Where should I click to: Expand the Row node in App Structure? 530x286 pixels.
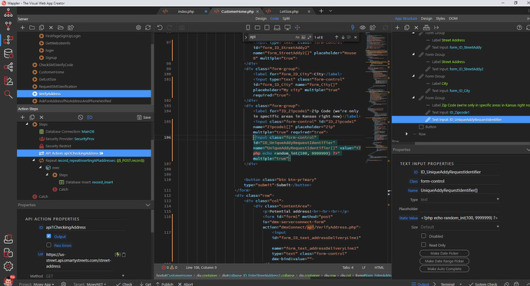[x=406, y=134]
